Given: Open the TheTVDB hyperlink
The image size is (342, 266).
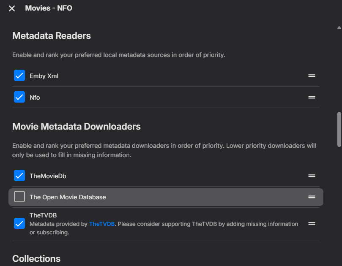Looking at the screenshot, I should tap(101, 224).
